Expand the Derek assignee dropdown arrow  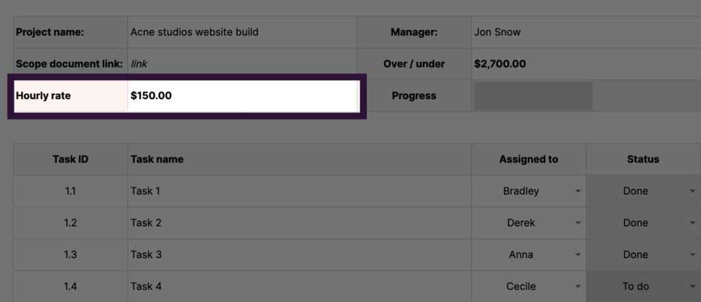point(578,223)
